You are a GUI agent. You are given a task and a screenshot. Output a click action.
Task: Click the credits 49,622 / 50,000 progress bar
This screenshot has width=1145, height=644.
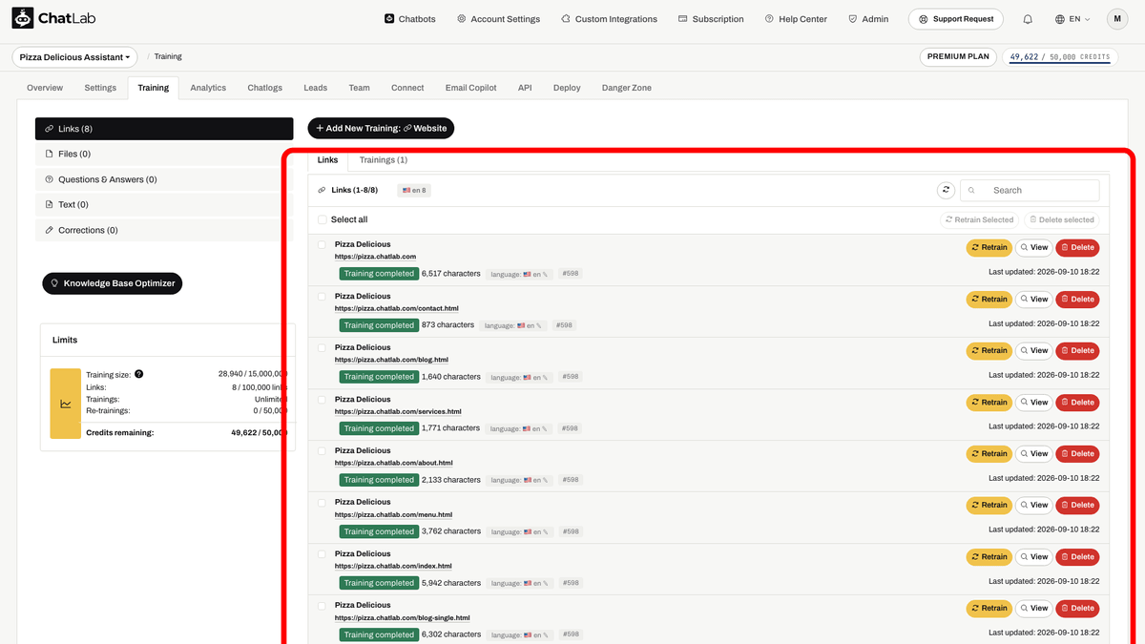pyautogui.click(x=1059, y=57)
